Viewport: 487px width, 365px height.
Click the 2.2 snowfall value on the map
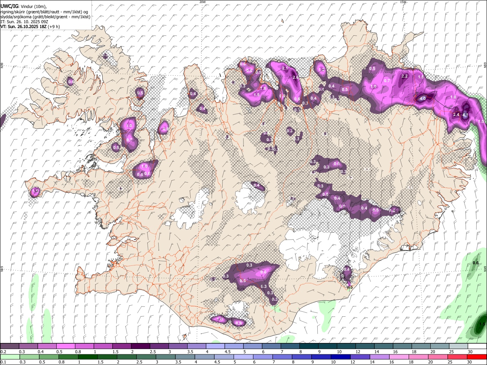coord(404,76)
